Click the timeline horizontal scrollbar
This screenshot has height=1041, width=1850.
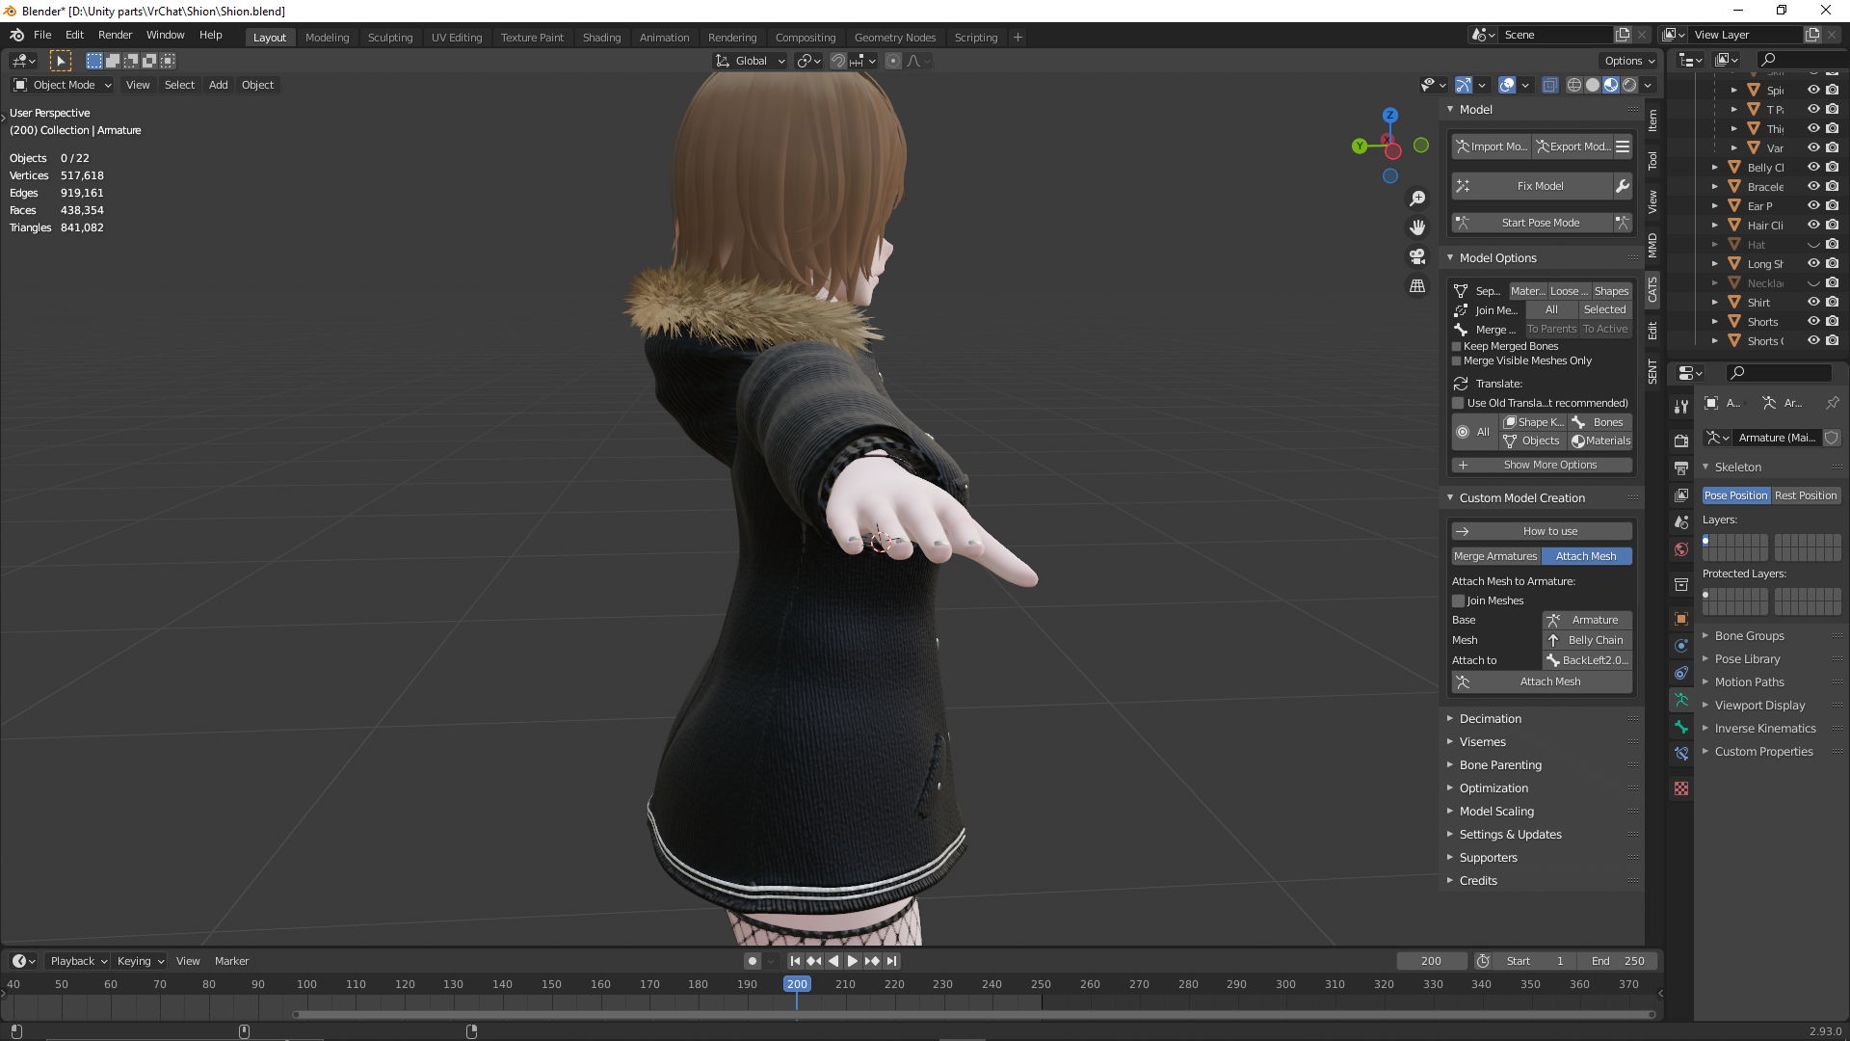pos(973,1014)
